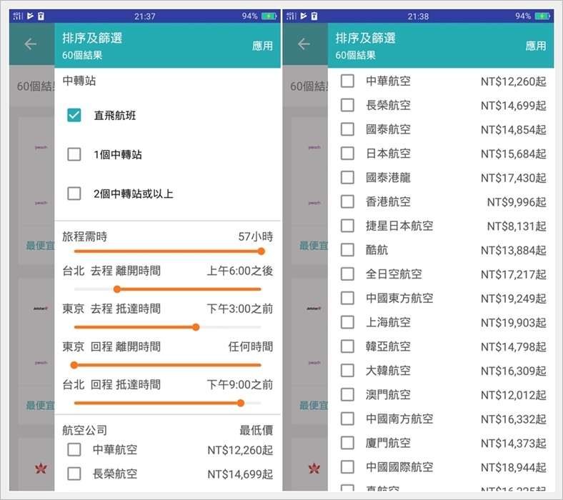
Task: Check the 2個中轉站或以上 checkbox
Action: point(74,194)
